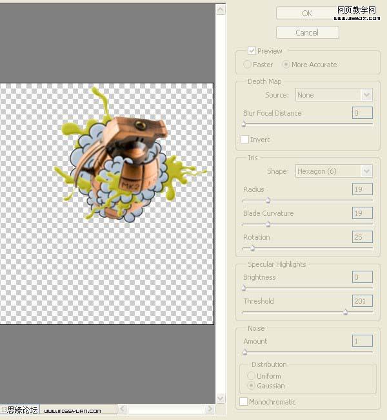
Task: Click the Blur Focal Distance value field
Action: 362,113
